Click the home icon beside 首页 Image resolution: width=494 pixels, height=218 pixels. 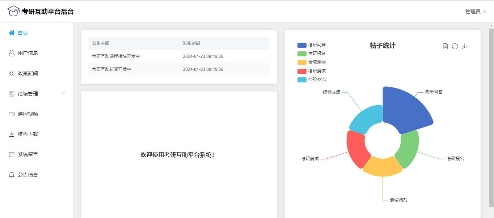[x=12, y=33]
